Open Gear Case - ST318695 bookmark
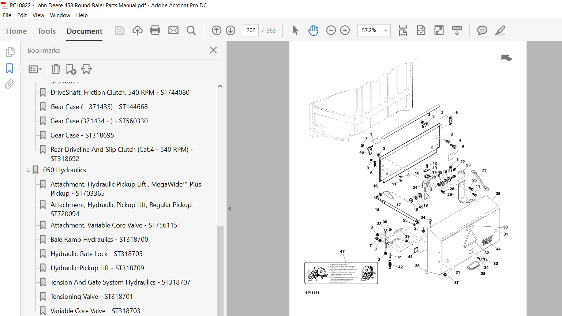The width and height of the screenshot is (562, 316). coord(82,135)
